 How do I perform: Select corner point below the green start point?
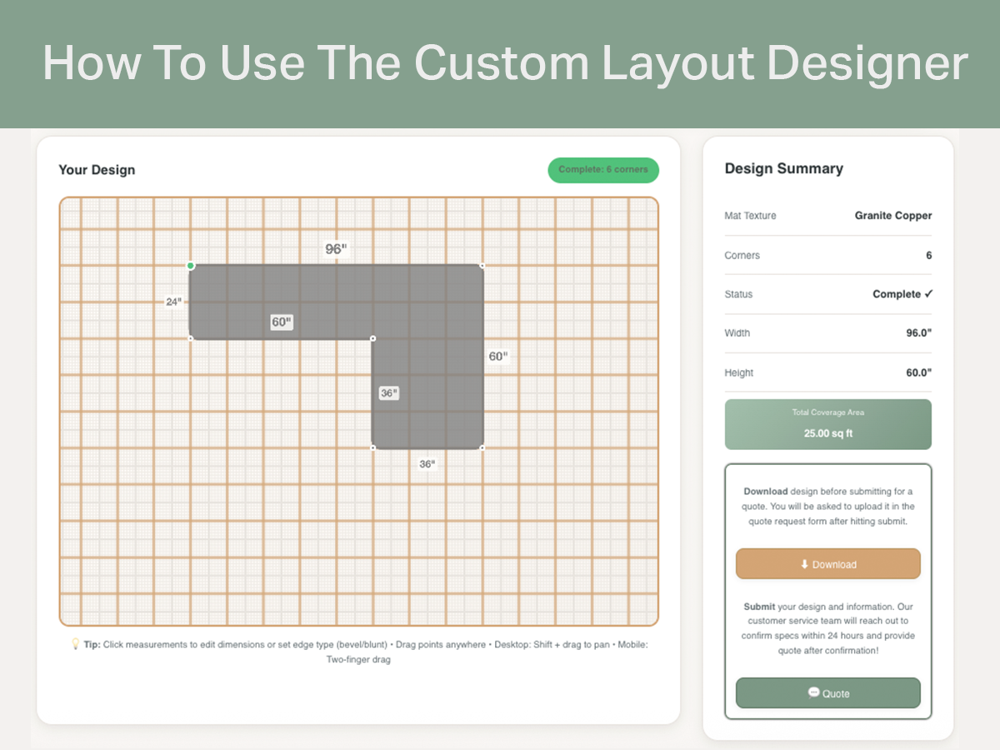pos(191,338)
